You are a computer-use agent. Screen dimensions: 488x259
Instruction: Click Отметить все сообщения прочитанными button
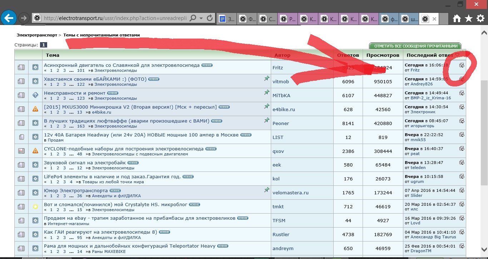pos(415,46)
